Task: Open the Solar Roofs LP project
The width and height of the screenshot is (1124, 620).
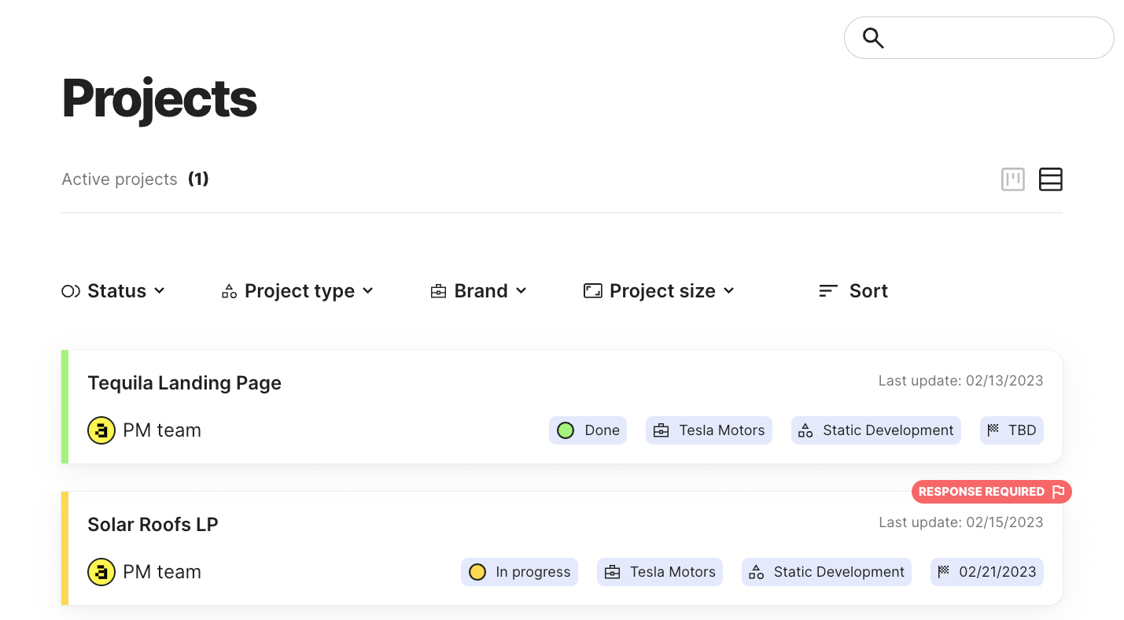Action: [x=153, y=525]
